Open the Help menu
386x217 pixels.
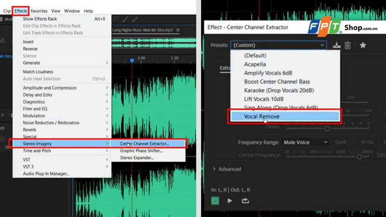pyautogui.click(x=88, y=11)
